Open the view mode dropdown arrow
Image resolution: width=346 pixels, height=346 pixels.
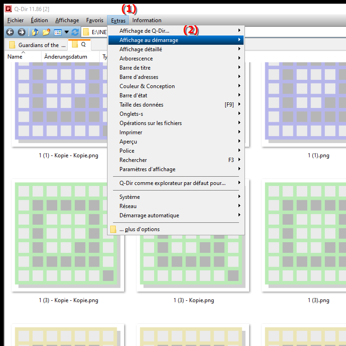pos(66,32)
